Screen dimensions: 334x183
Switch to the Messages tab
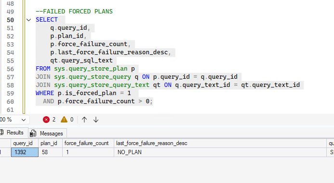point(48,134)
